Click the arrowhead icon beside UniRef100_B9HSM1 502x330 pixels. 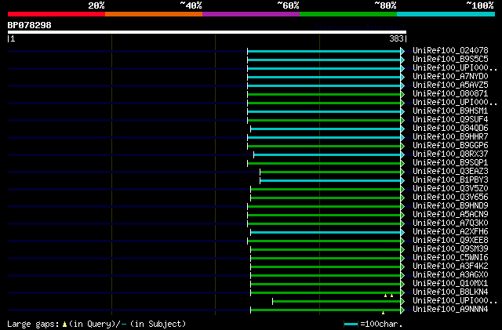(402, 112)
